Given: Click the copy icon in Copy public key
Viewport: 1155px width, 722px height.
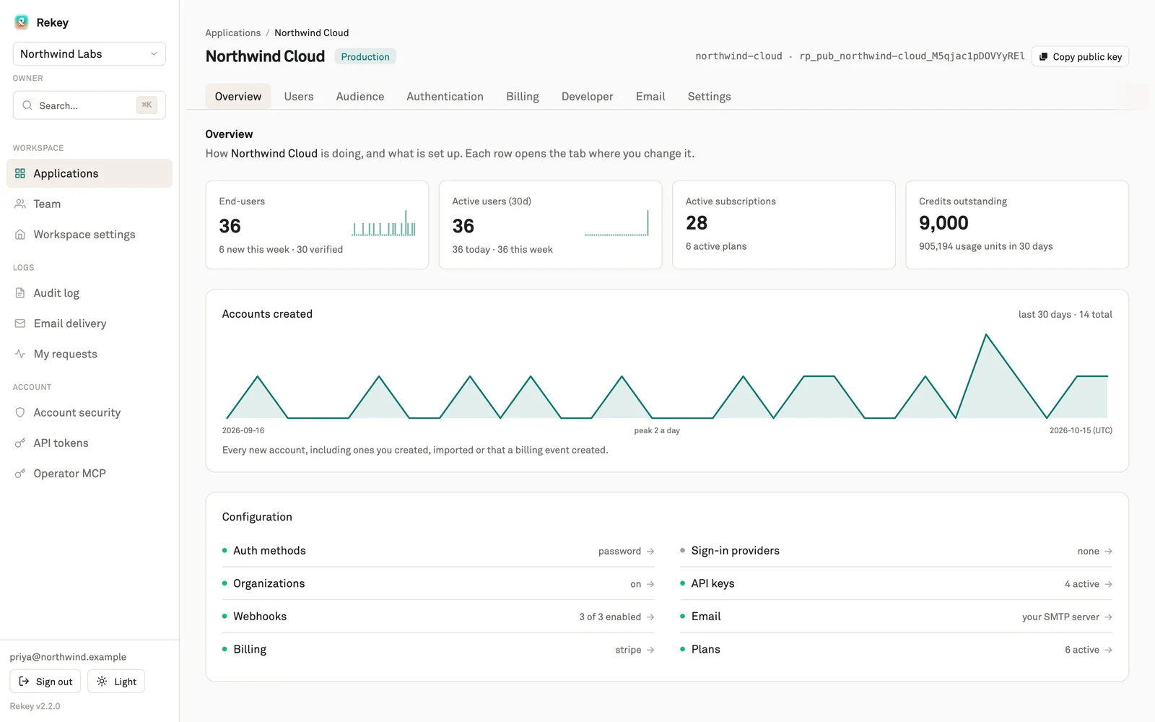Looking at the screenshot, I should point(1043,57).
